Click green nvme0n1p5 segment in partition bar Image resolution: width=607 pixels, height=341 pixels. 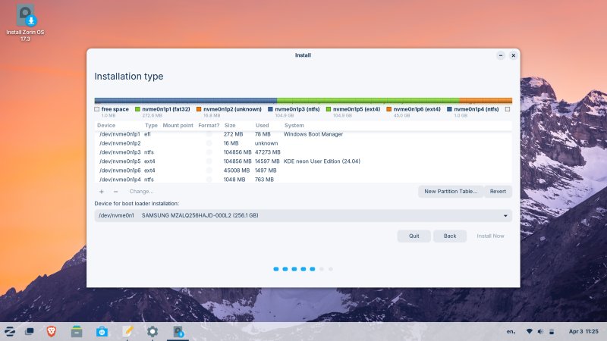368,100
